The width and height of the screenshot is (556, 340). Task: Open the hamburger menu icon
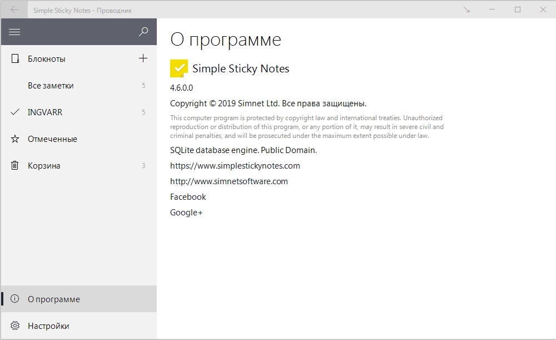[x=14, y=32]
